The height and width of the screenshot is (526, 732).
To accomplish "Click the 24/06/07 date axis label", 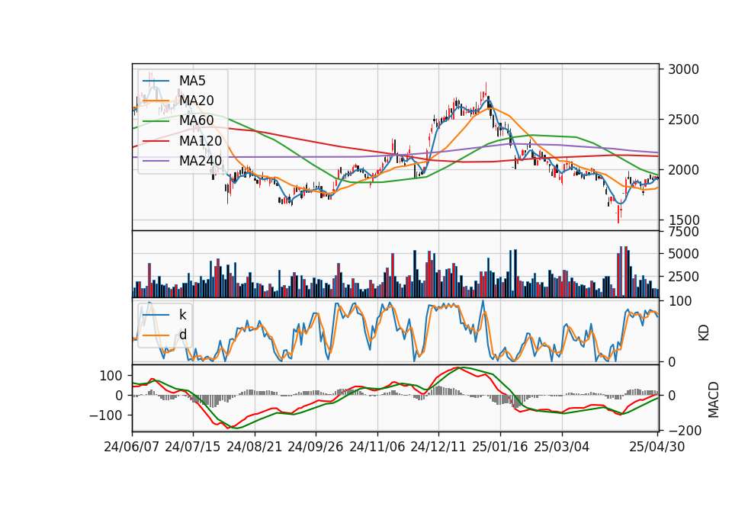I will click(x=132, y=447).
